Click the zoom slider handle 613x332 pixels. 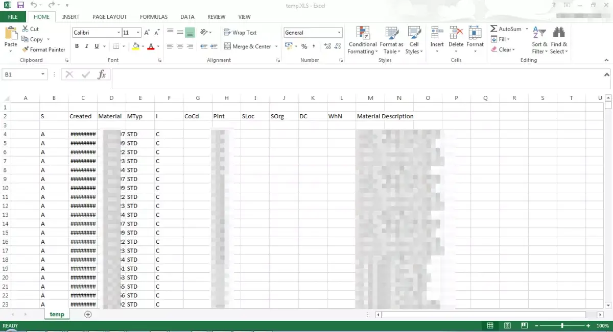click(x=562, y=326)
